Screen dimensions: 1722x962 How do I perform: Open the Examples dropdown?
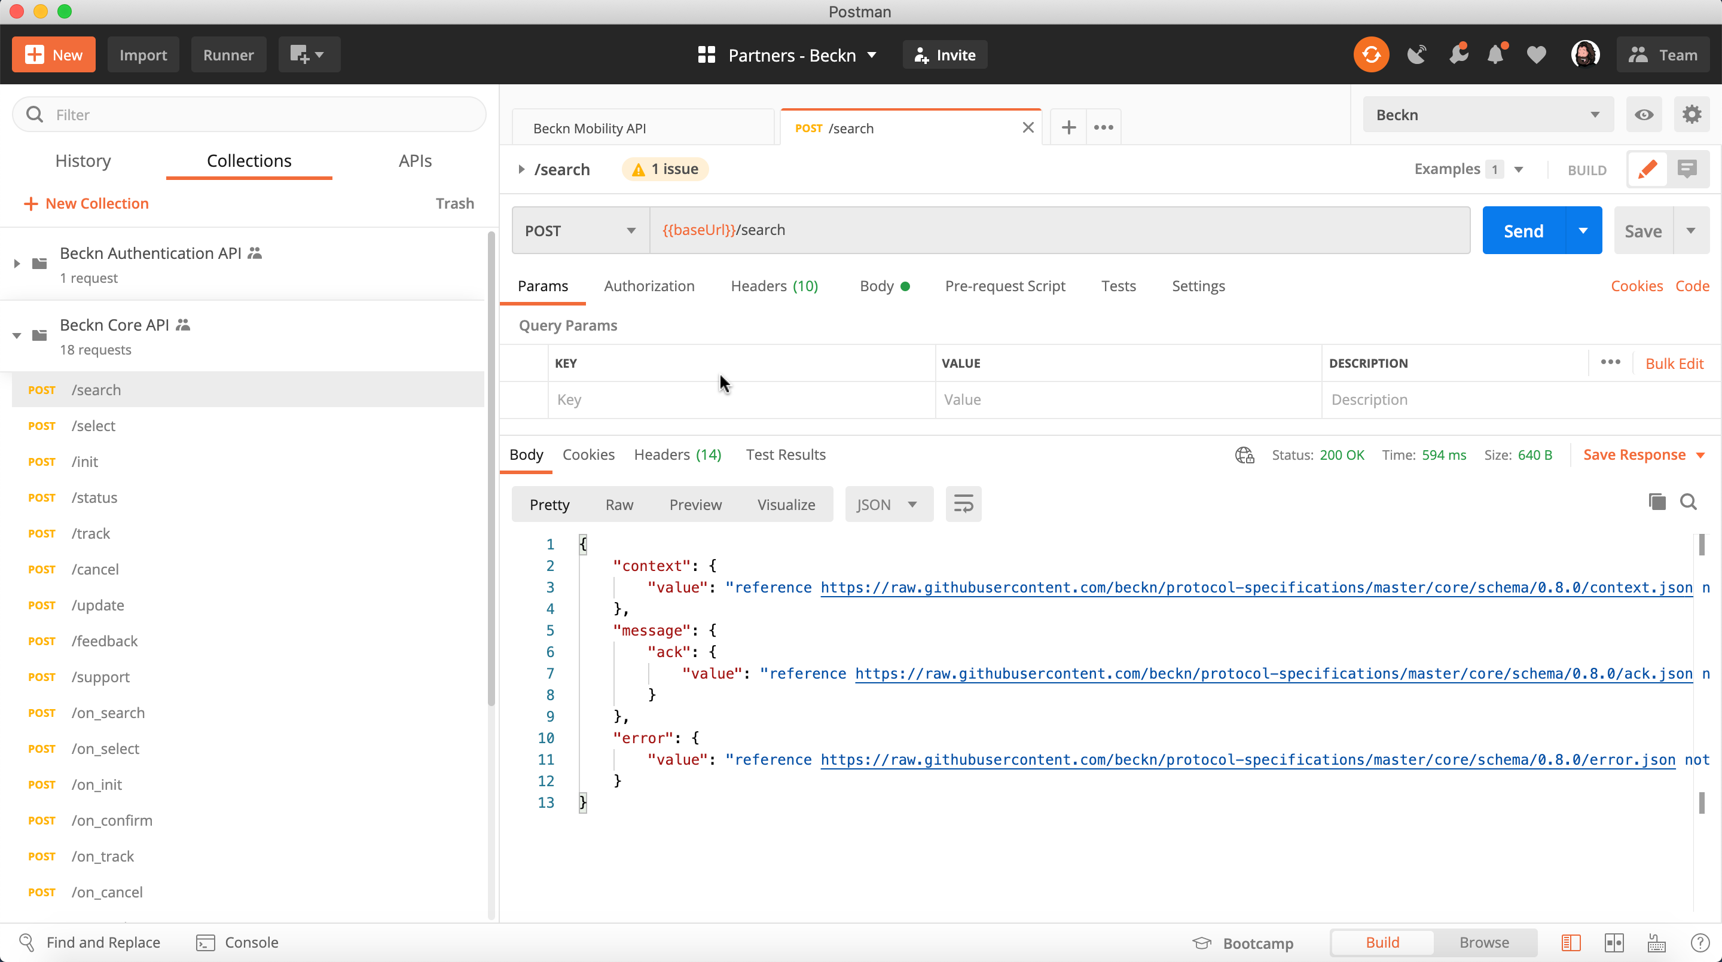1469,169
